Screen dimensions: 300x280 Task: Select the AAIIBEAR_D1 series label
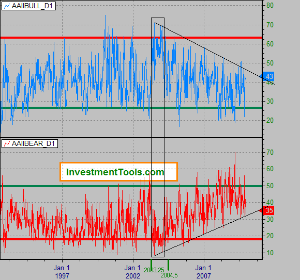[x=33, y=143]
